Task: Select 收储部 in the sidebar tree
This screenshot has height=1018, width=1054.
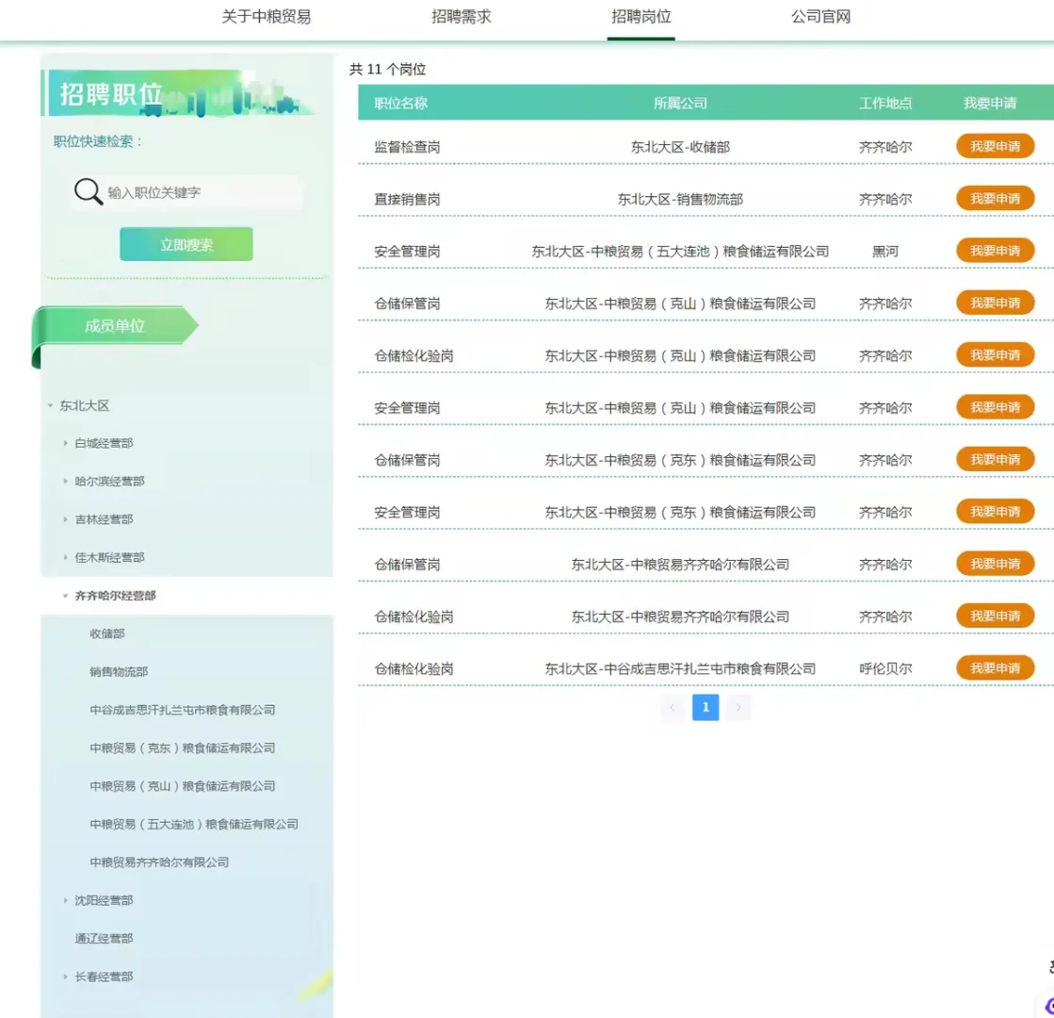Action: [107, 633]
